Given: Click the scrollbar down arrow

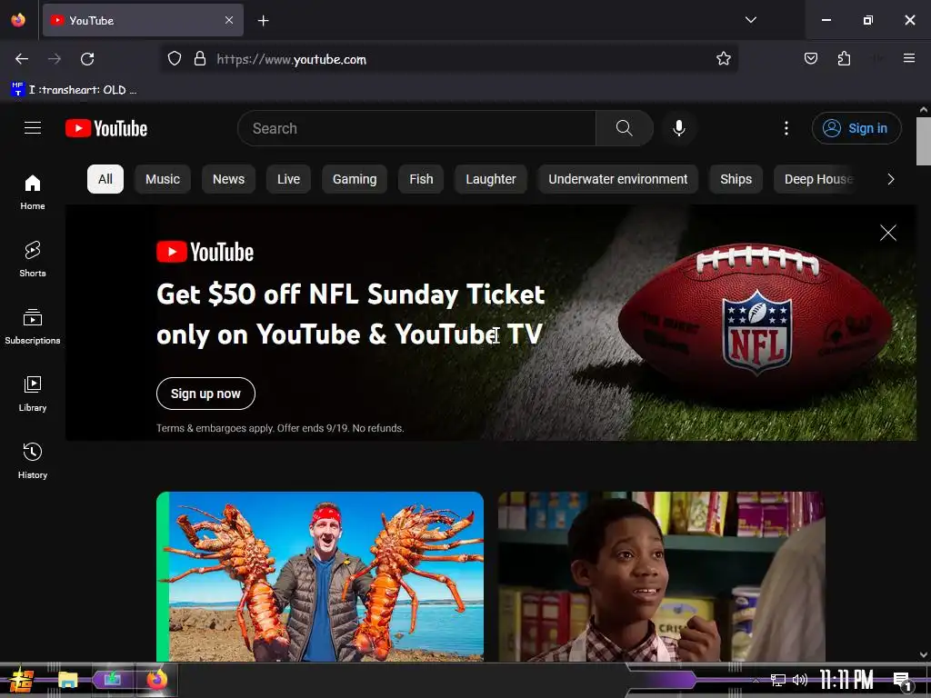Looking at the screenshot, I should pyautogui.click(x=924, y=654).
